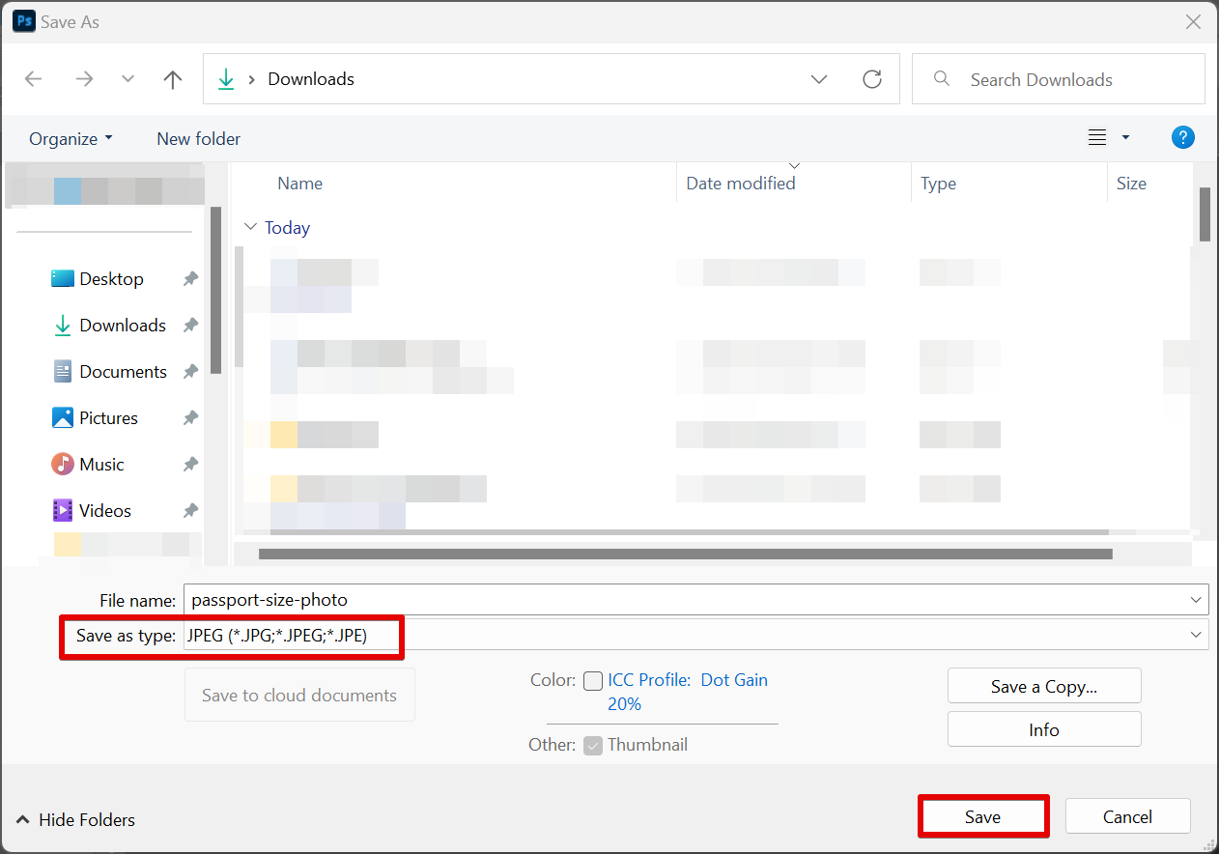
Task: Click the Save button
Action: (x=982, y=817)
